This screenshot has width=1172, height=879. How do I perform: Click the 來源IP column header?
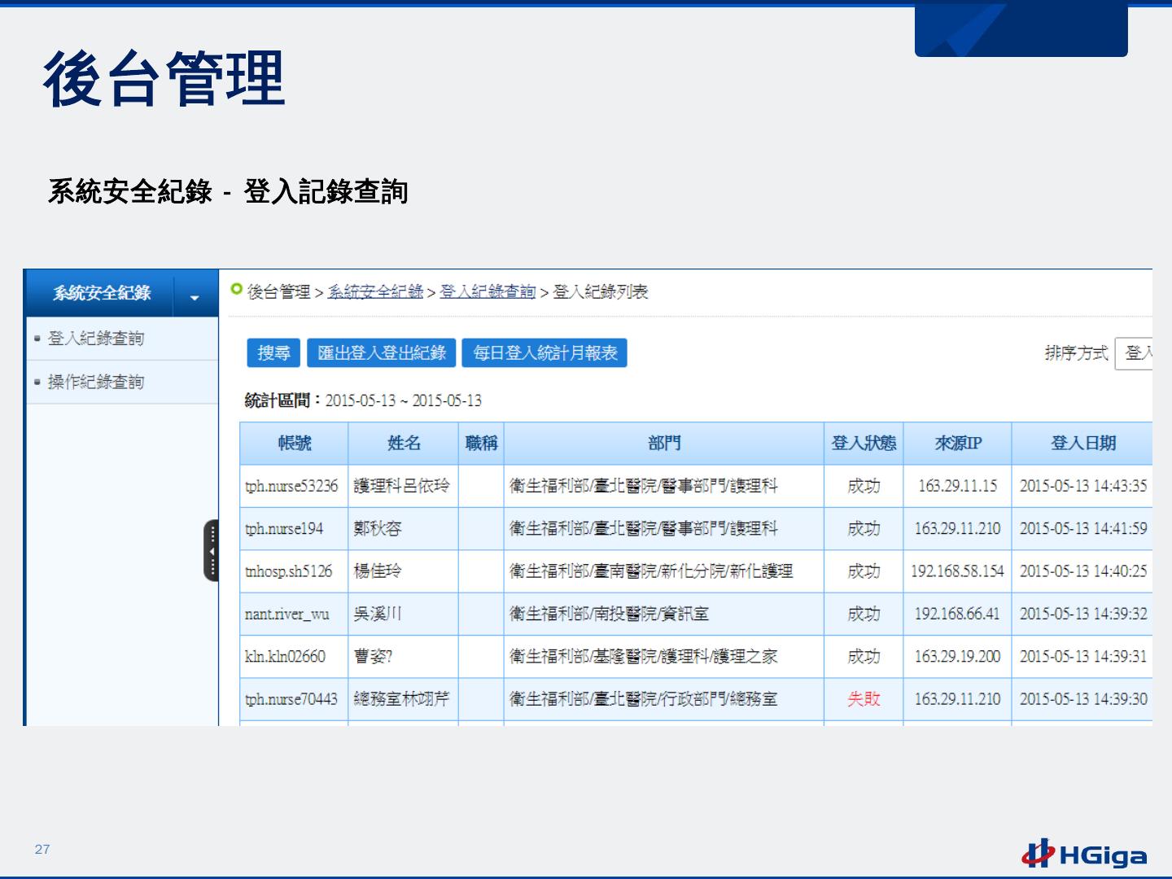click(x=957, y=444)
